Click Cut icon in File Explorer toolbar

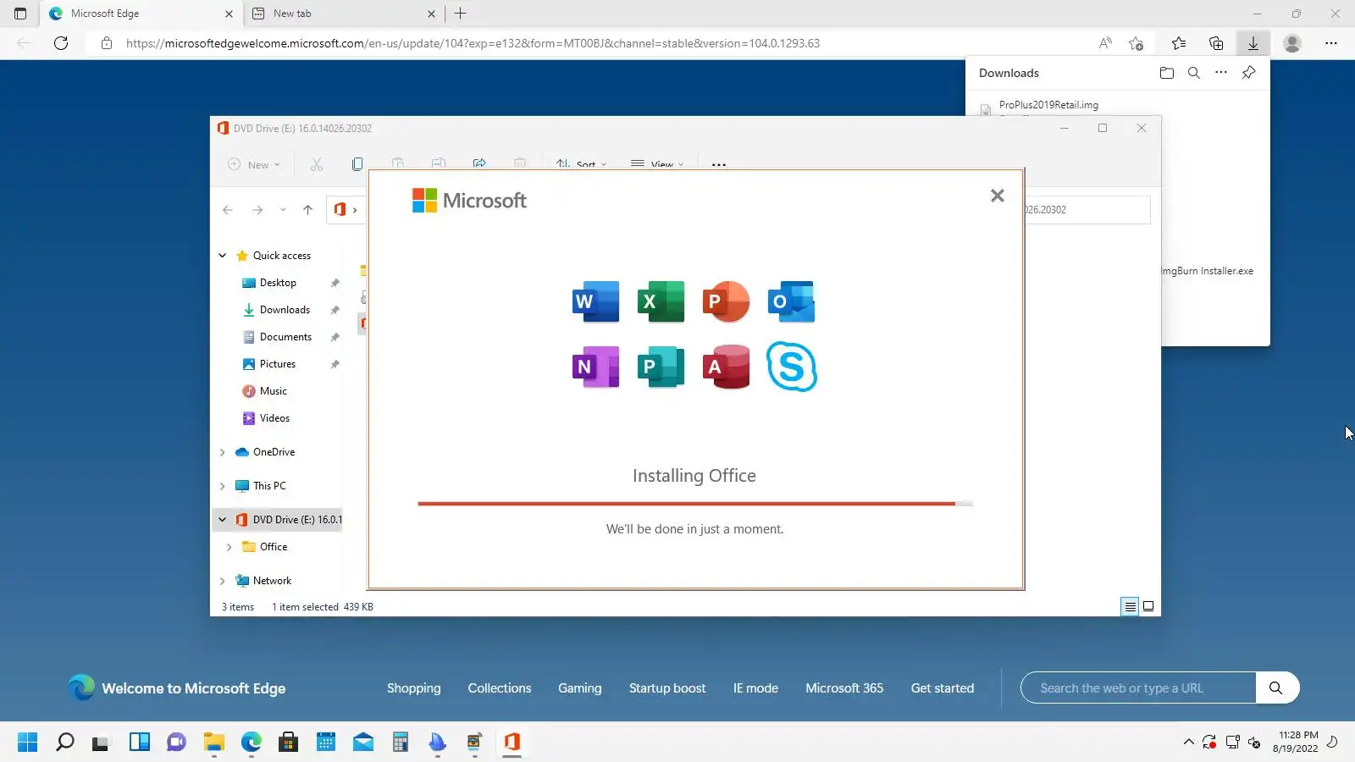tap(317, 164)
